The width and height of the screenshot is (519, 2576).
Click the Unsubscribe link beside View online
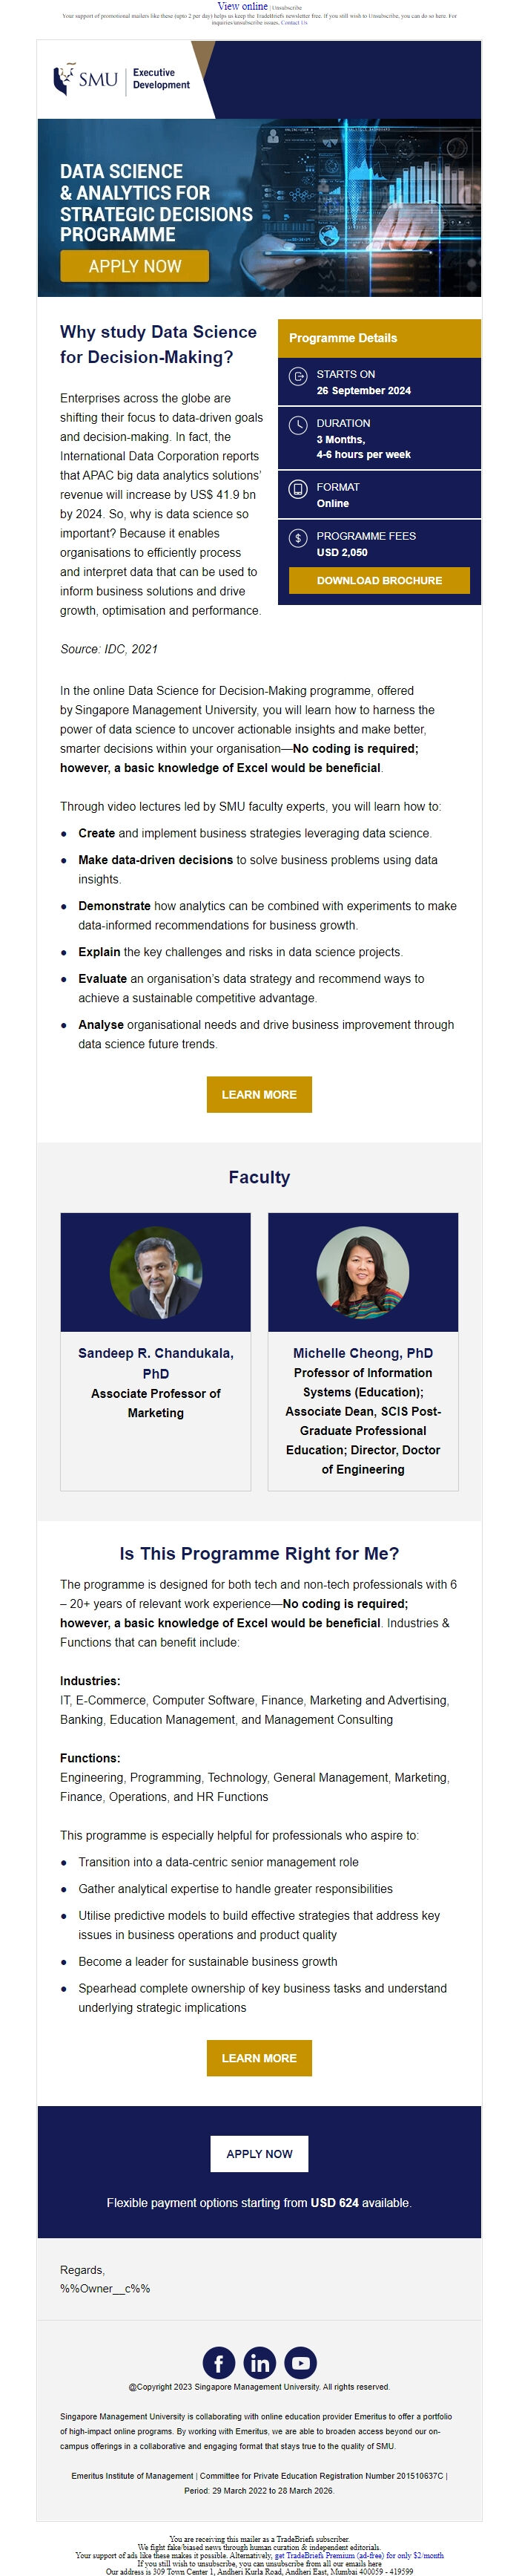coord(288,7)
